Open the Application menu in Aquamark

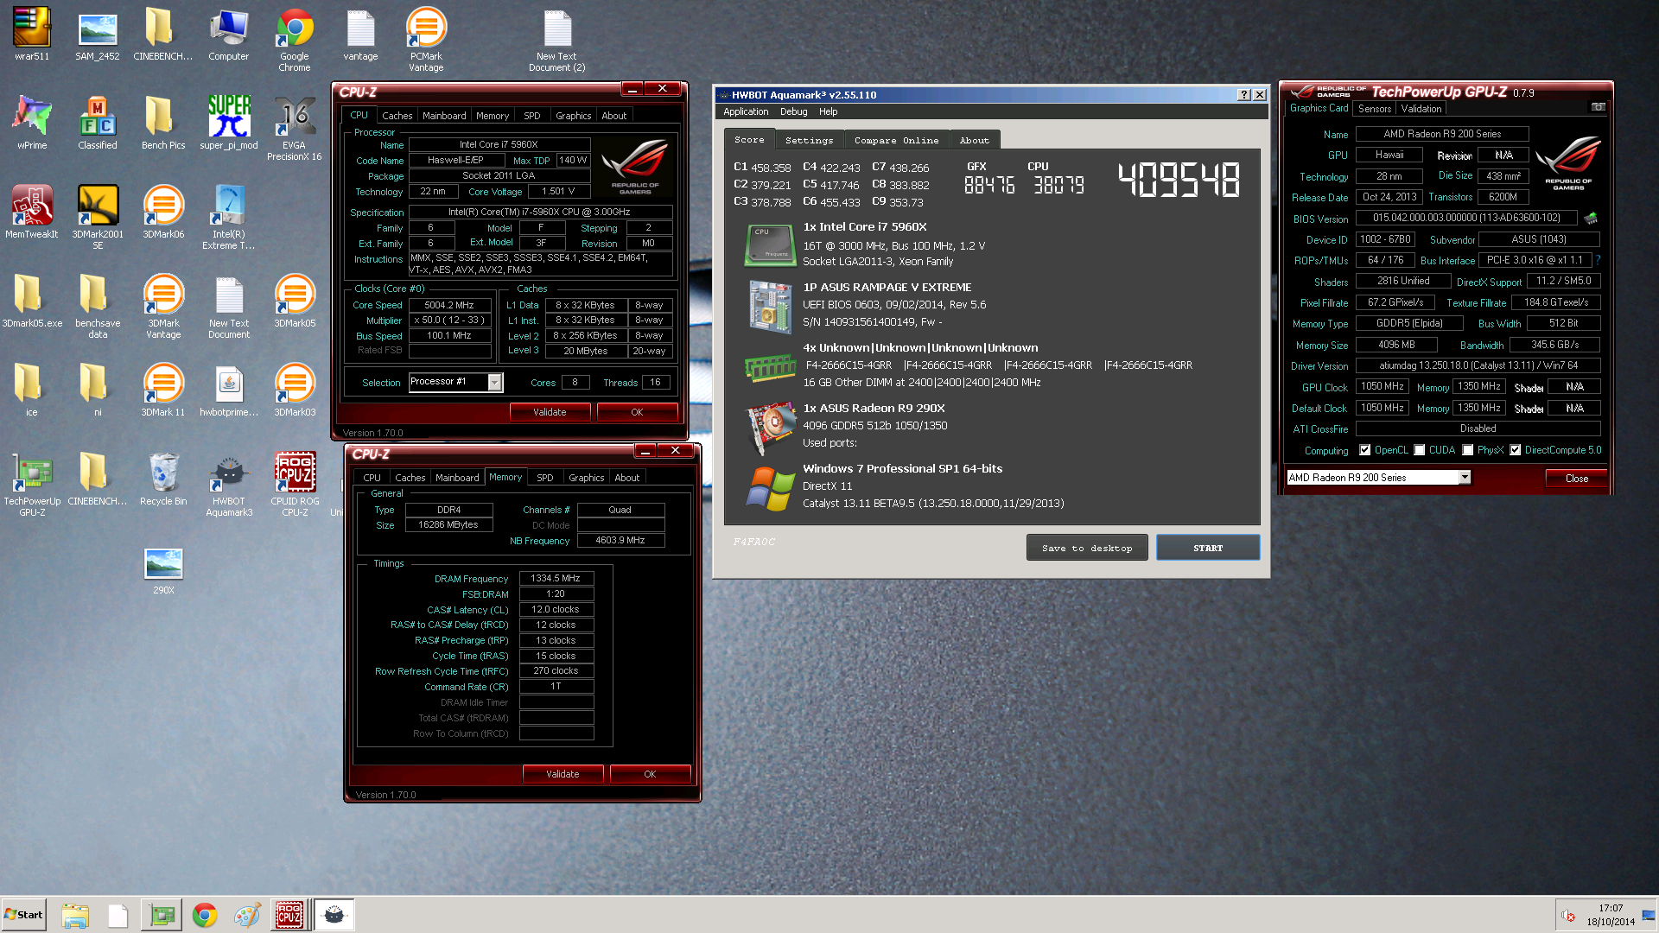click(x=745, y=111)
